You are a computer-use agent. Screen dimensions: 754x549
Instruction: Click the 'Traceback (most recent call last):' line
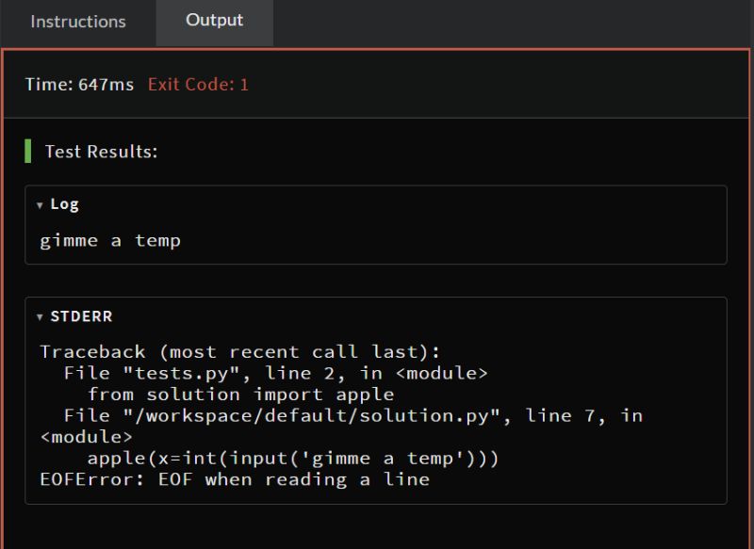(239, 352)
